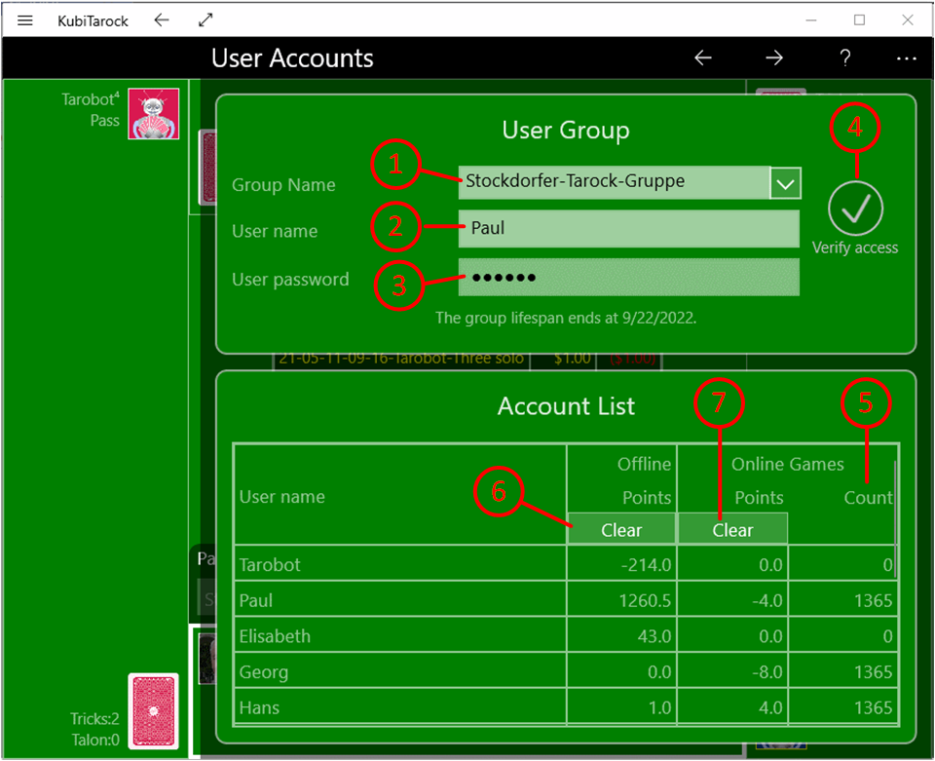The width and height of the screenshot is (935, 761).
Task: Toggle full-screen expand arrows icon
Action: 206,19
